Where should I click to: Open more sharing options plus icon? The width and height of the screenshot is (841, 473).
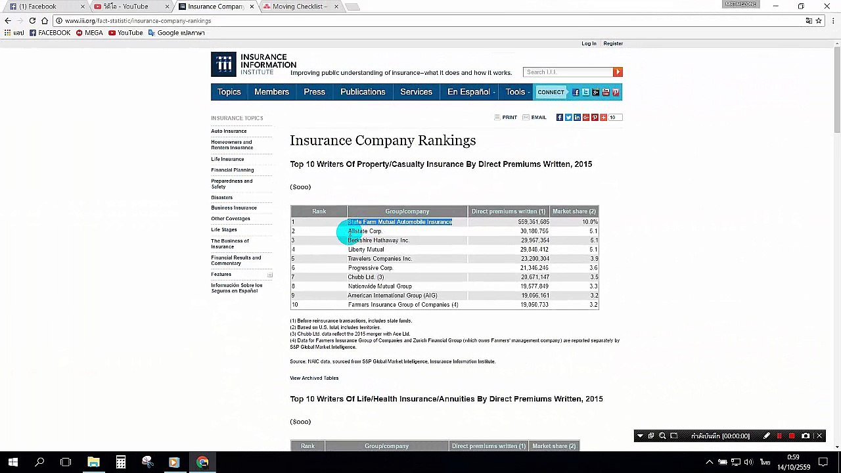(603, 118)
